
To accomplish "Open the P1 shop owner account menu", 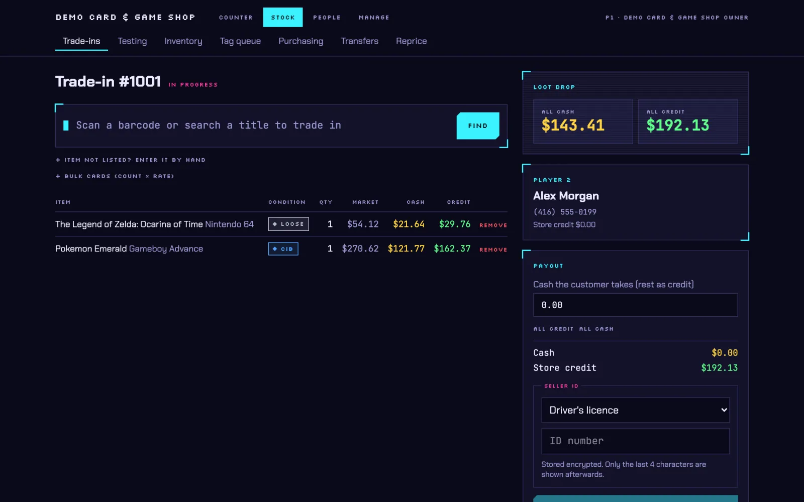I will point(676,18).
